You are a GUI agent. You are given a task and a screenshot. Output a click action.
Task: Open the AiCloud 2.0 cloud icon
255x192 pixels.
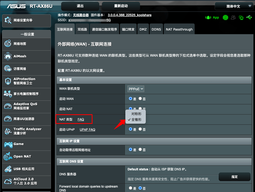8,181
